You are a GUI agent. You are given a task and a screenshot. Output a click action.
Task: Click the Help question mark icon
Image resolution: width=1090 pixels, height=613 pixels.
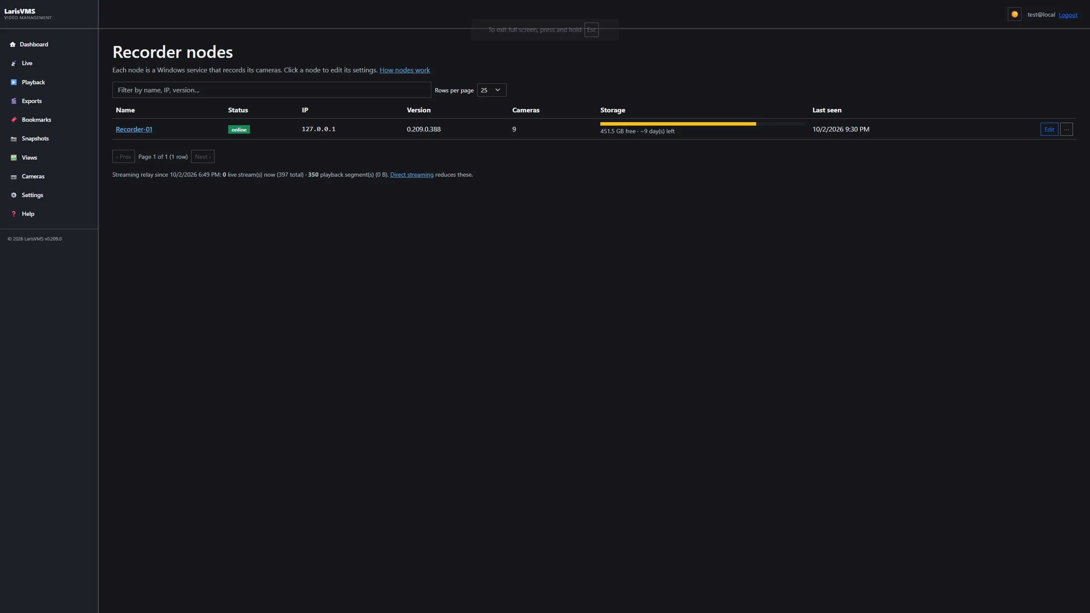coord(14,214)
